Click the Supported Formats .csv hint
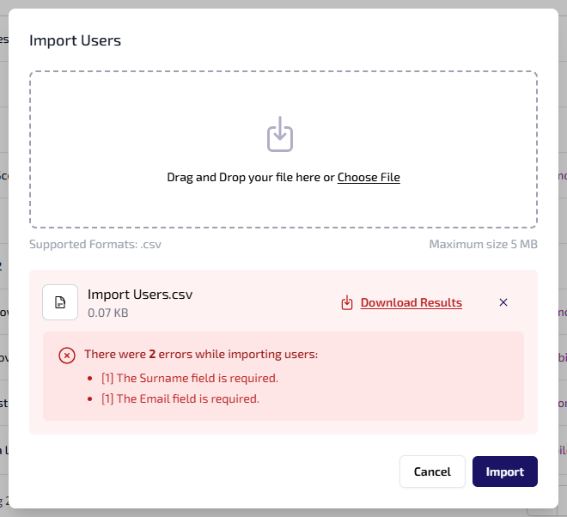The image size is (567, 517). 95,244
